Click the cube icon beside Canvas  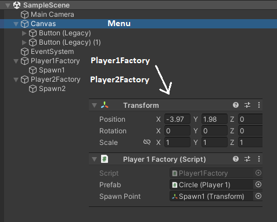pos(24,24)
